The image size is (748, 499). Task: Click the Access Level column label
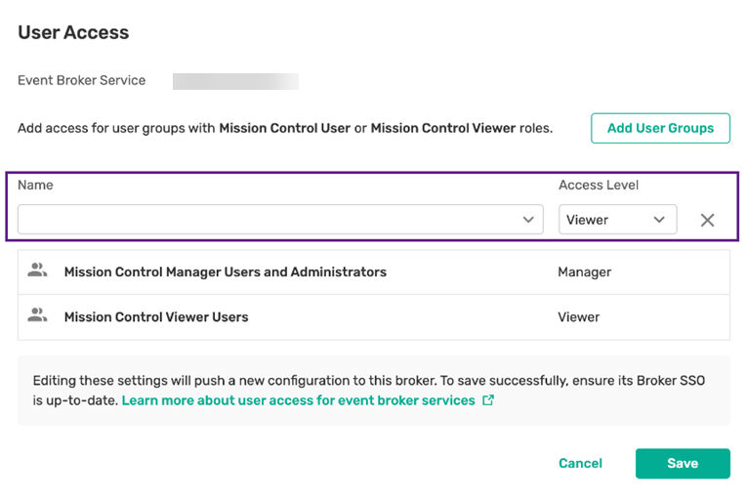coord(599,185)
